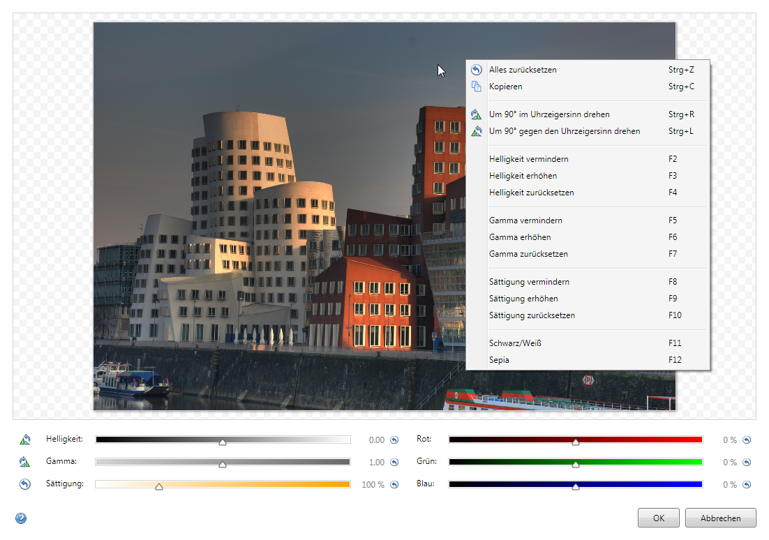Screen dimensions: 769x540
Task: Reset the Blau channel with its undo icon
Action: pyautogui.click(x=747, y=485)
